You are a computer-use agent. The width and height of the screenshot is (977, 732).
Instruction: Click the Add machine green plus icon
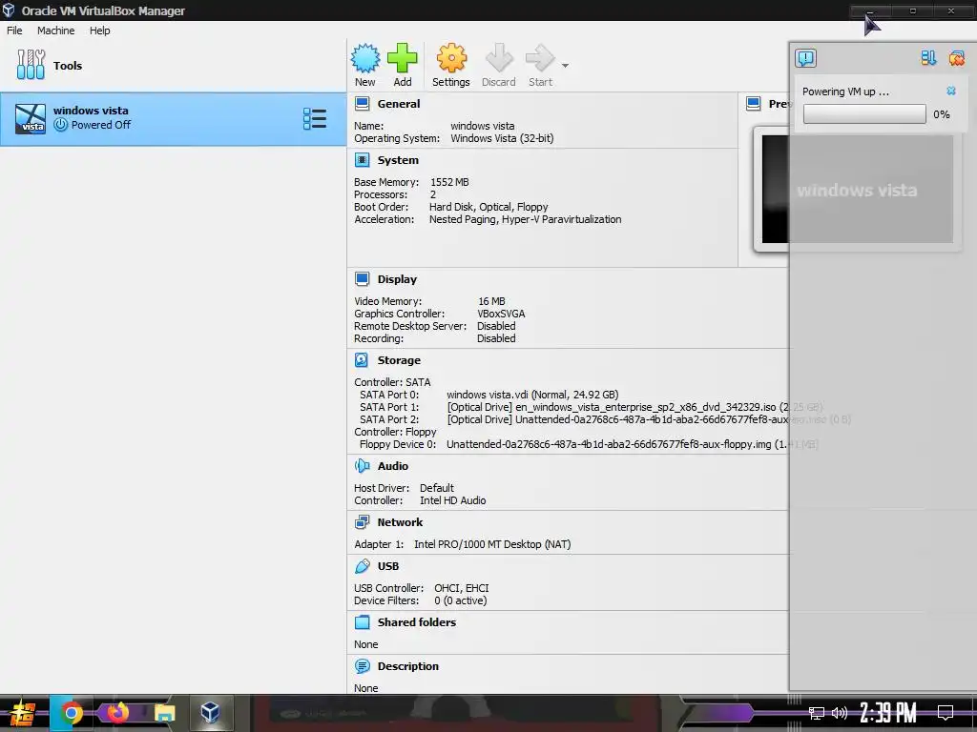click(x=403, y=58)
